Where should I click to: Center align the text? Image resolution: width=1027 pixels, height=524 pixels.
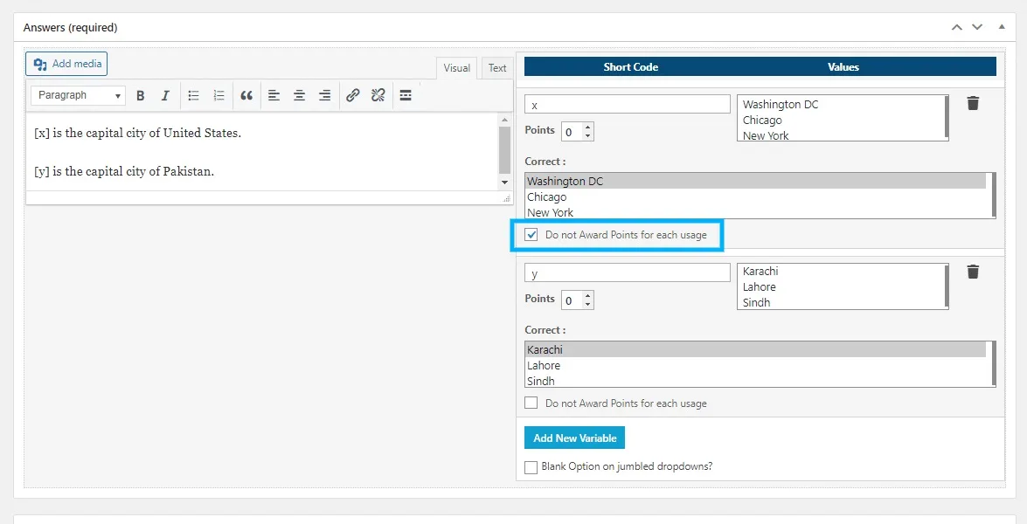pyautogui.click(x=299, y=96)
